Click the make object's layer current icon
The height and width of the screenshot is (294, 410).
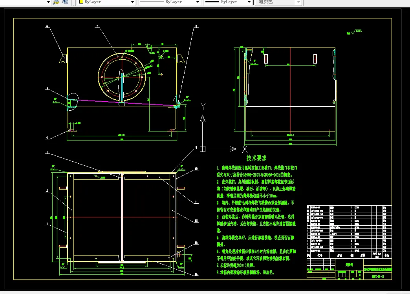tap(56, 2)
